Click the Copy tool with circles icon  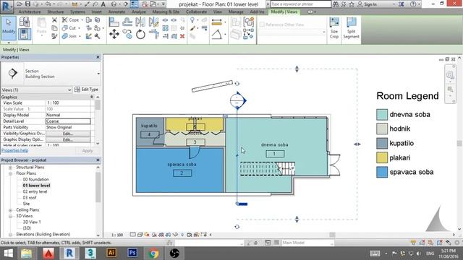point(127,34)
